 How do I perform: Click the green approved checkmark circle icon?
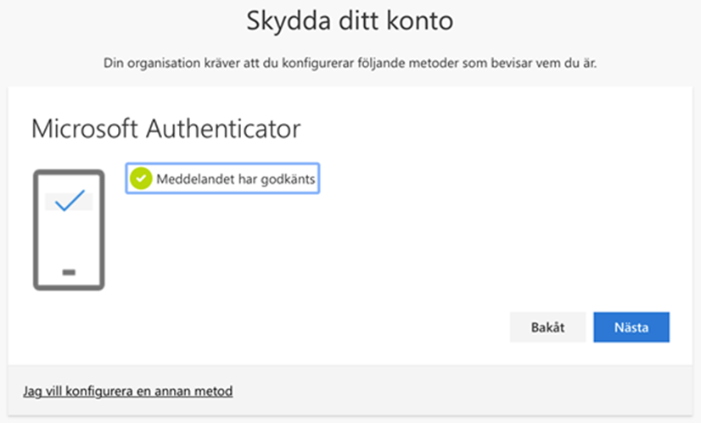tap(141, 179)
